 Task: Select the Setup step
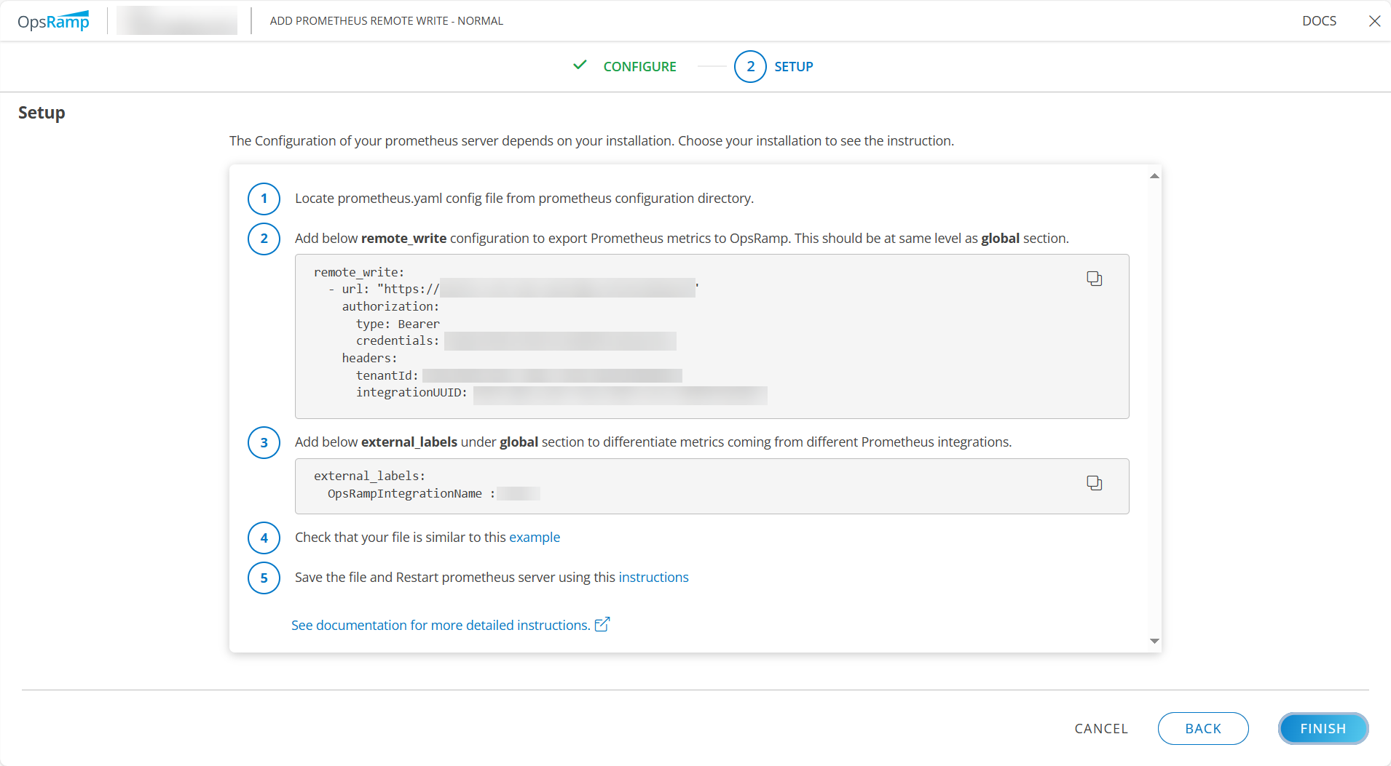tap(793, 66)
